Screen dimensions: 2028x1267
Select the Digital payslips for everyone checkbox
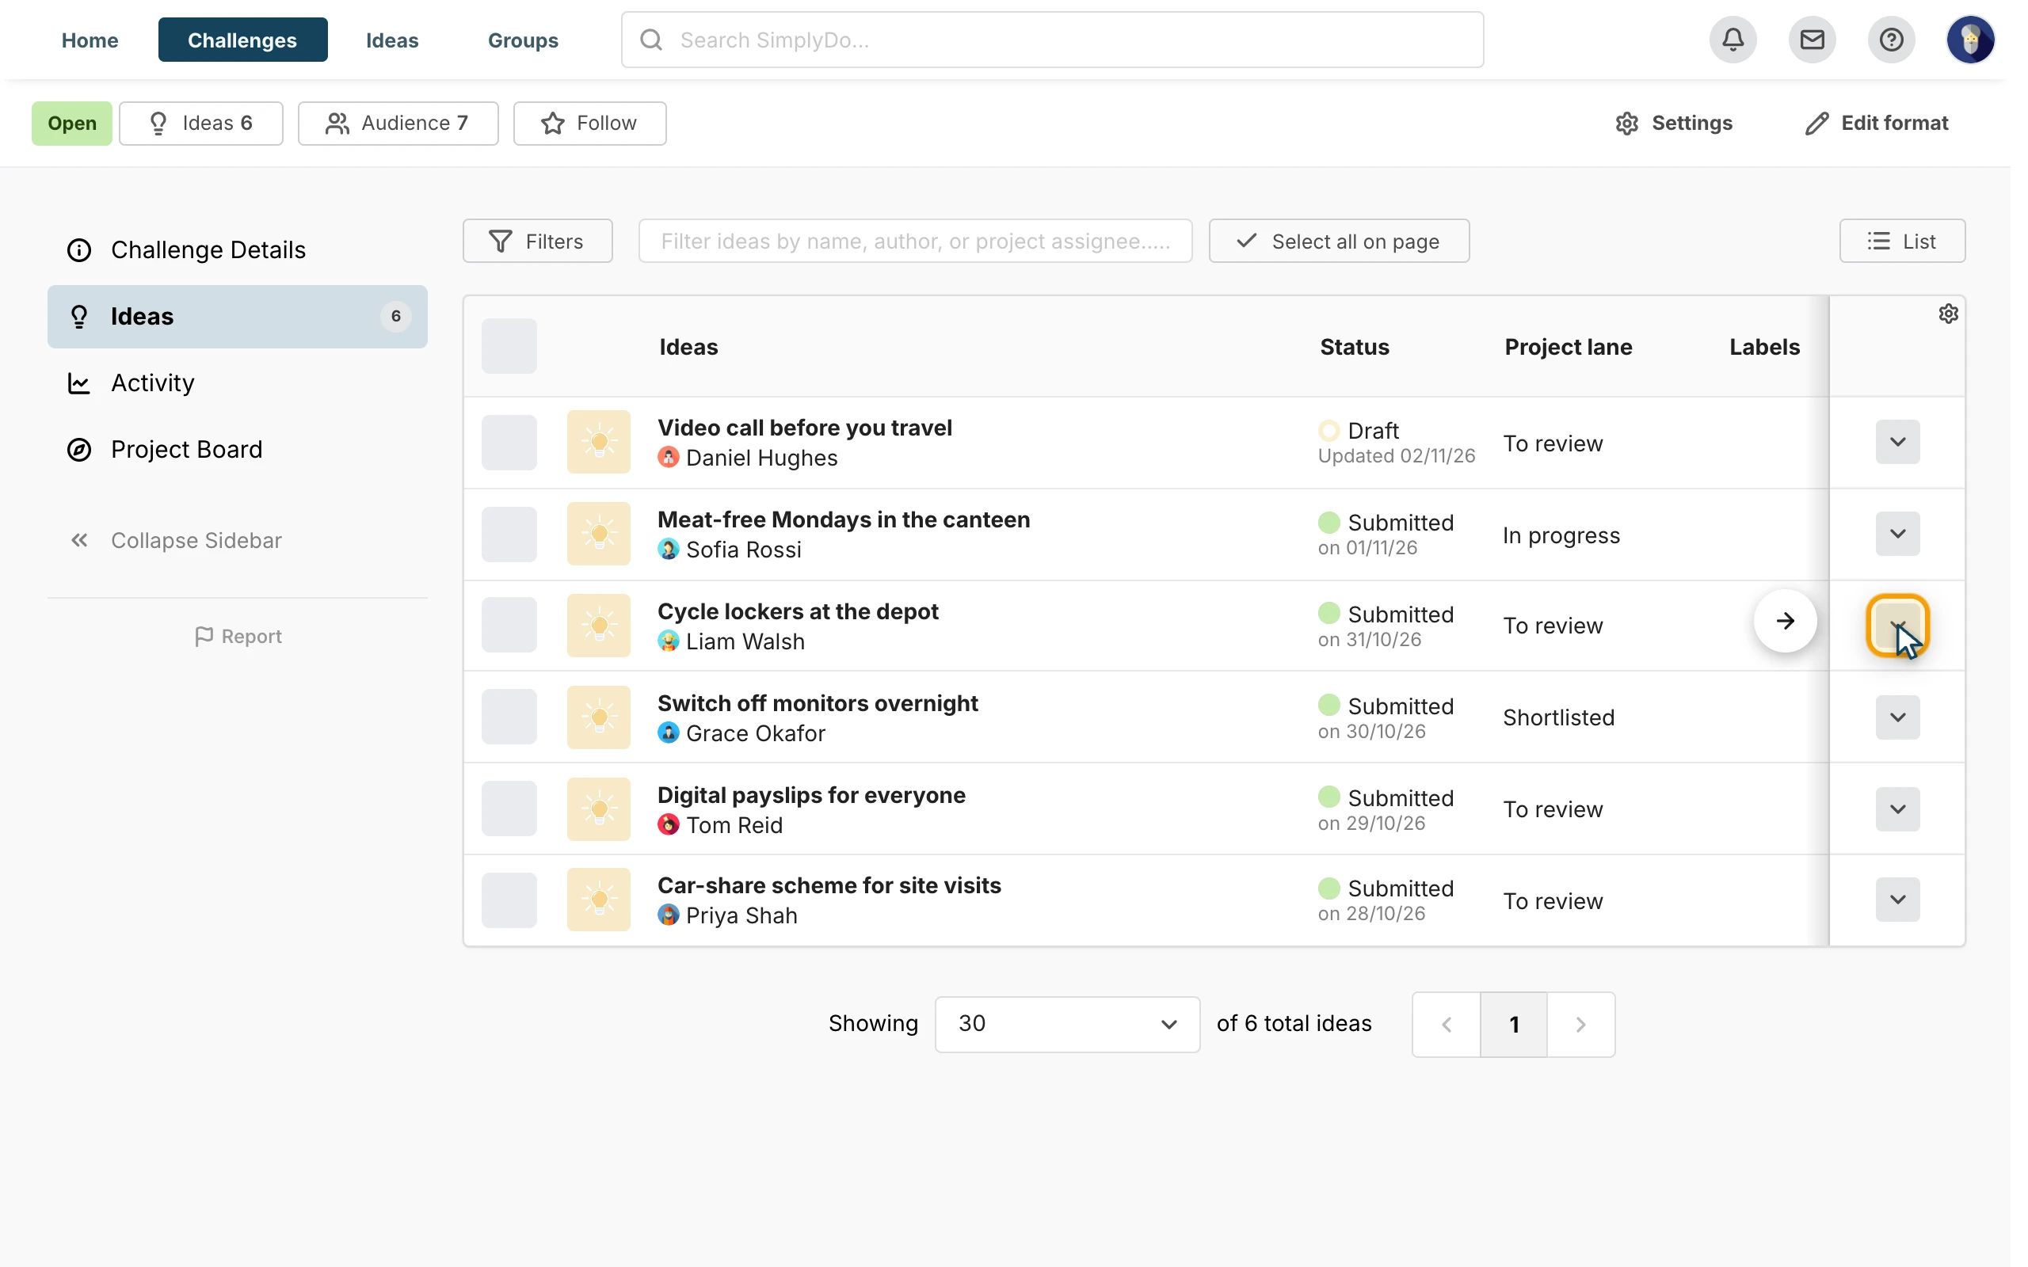click(509, 809)
